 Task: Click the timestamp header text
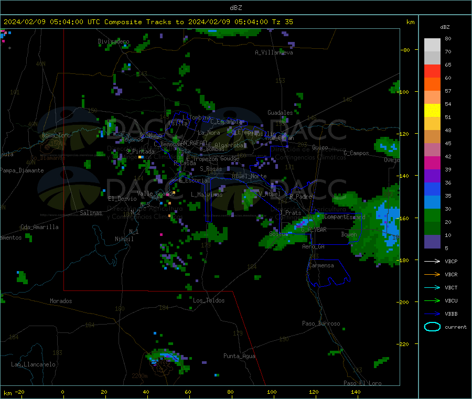[x=148, y=22]
